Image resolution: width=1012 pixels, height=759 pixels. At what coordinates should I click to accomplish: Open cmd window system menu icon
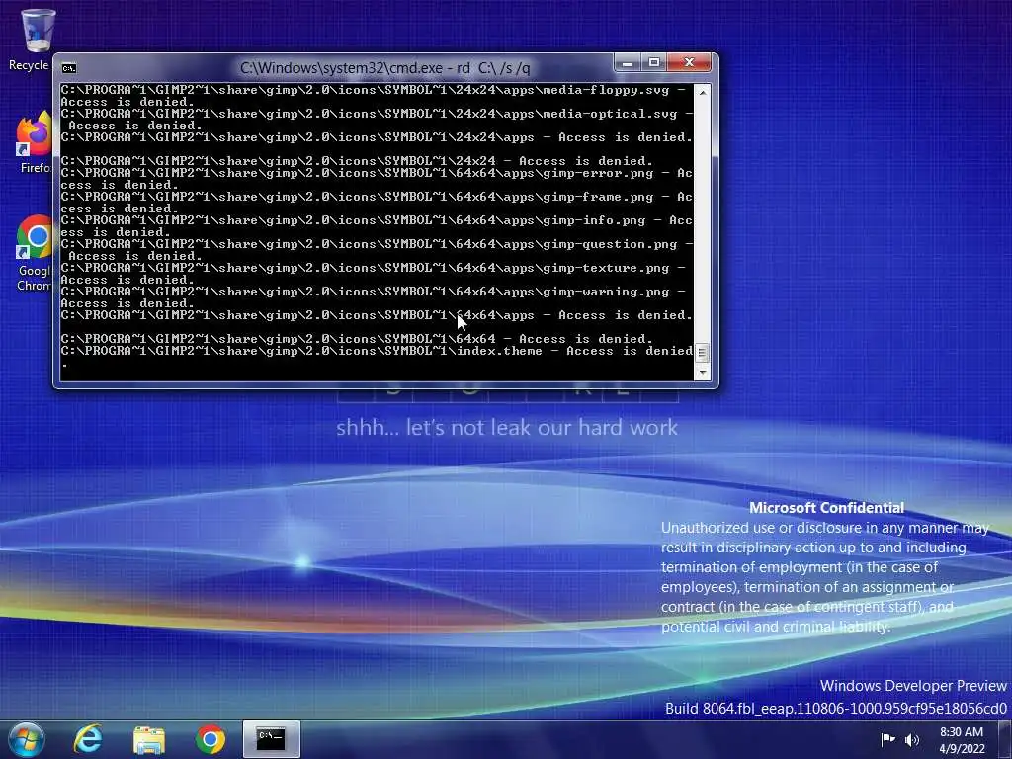coord(68,68)
